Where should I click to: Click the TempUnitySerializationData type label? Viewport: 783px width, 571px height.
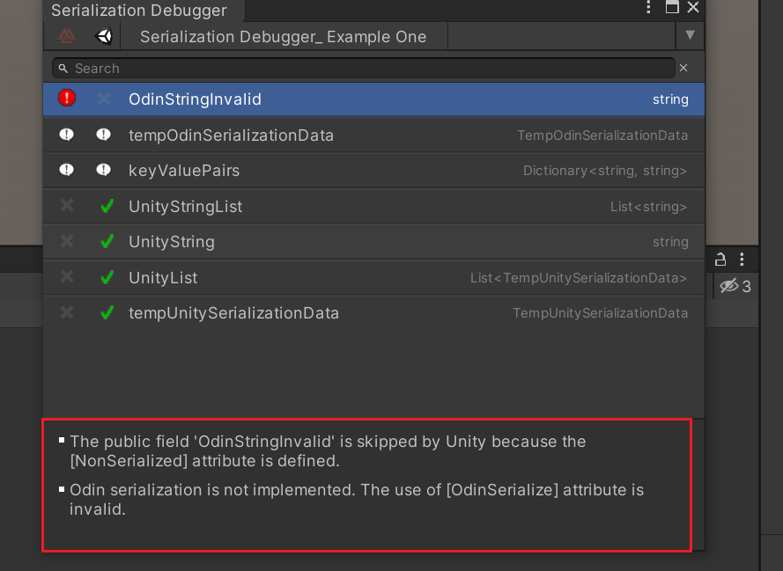point(600,314)
